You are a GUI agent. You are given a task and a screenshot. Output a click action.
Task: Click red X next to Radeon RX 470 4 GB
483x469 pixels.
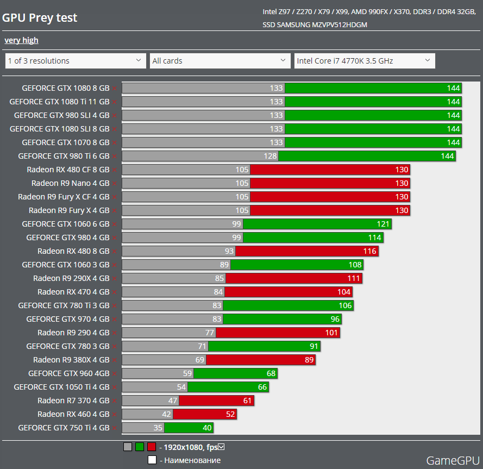pos(114,292)
